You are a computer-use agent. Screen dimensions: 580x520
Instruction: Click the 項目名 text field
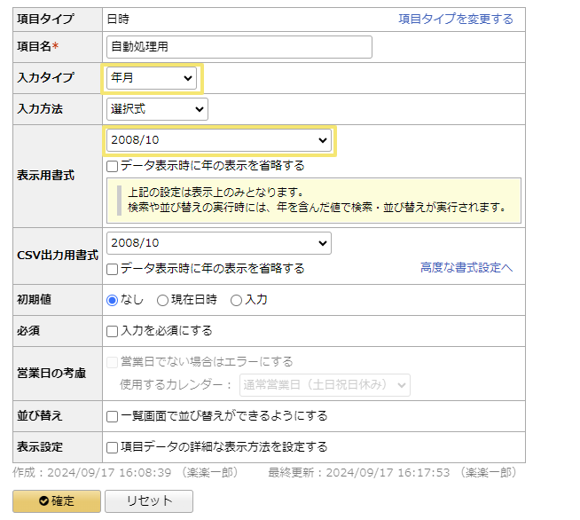pyautogui.click(x=239, y=47)
